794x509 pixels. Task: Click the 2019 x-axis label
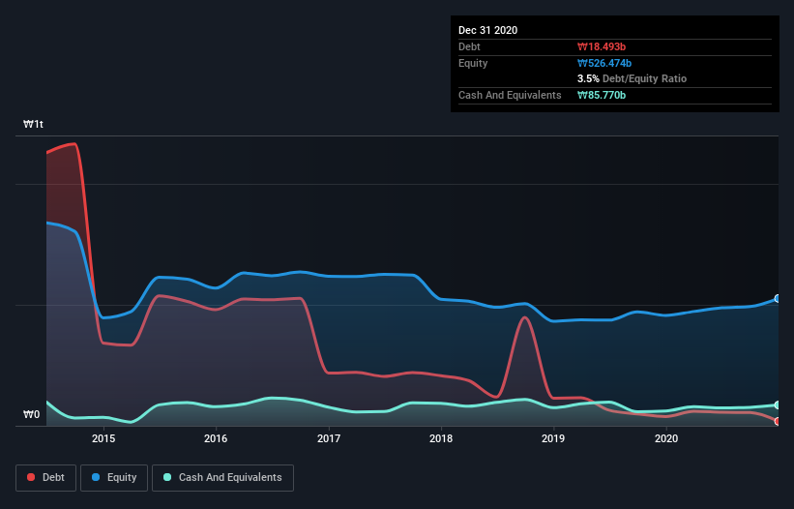(x=553, y=438)
